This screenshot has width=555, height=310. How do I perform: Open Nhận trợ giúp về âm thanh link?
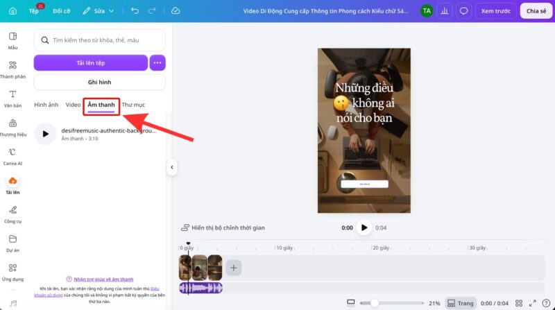103,279
